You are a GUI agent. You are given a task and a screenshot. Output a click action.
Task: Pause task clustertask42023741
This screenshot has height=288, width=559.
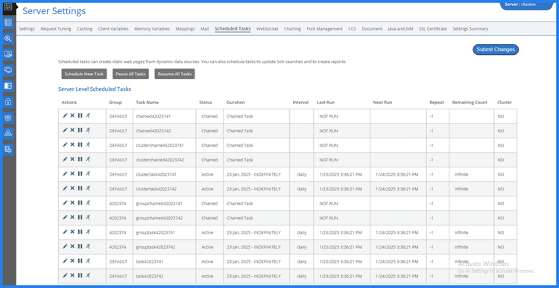[x=80, y=173]
